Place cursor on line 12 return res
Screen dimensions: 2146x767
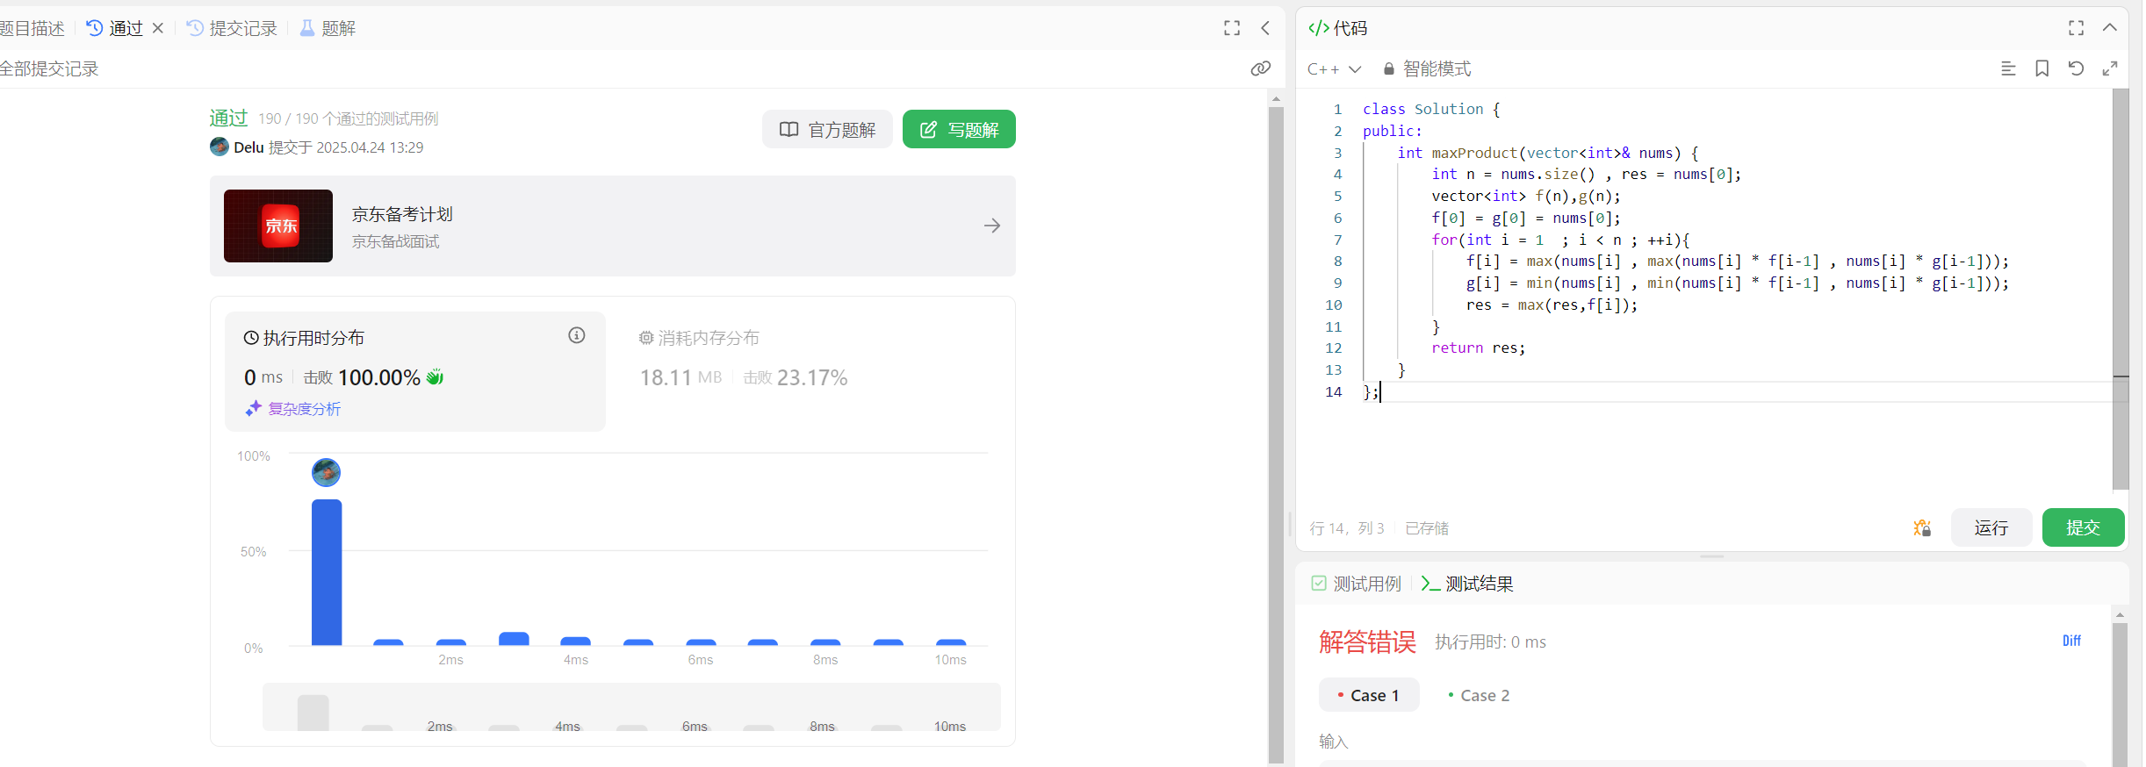[1479, 348]
